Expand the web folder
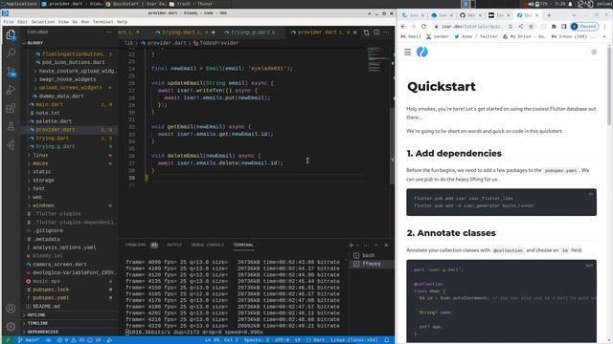Image resolution: width=613 pixels, height=344 pixels. [x=37, y=197]
